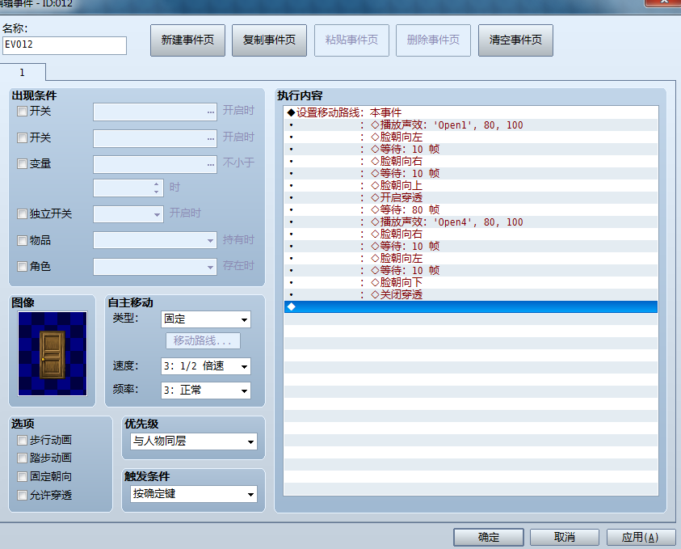
Task: Click the 变量 ellipsis selection field
Action: point(155,165)
